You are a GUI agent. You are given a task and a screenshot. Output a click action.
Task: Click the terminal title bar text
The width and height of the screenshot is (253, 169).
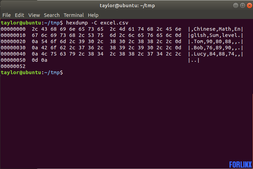click(x=127, y=6)
